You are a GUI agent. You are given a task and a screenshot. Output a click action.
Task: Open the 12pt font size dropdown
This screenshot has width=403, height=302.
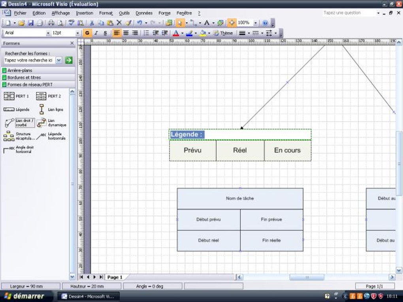(77, 33)
